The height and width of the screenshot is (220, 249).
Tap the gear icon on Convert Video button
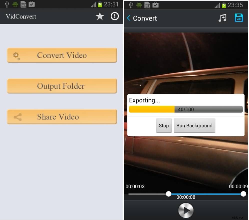tap(16, 55)
